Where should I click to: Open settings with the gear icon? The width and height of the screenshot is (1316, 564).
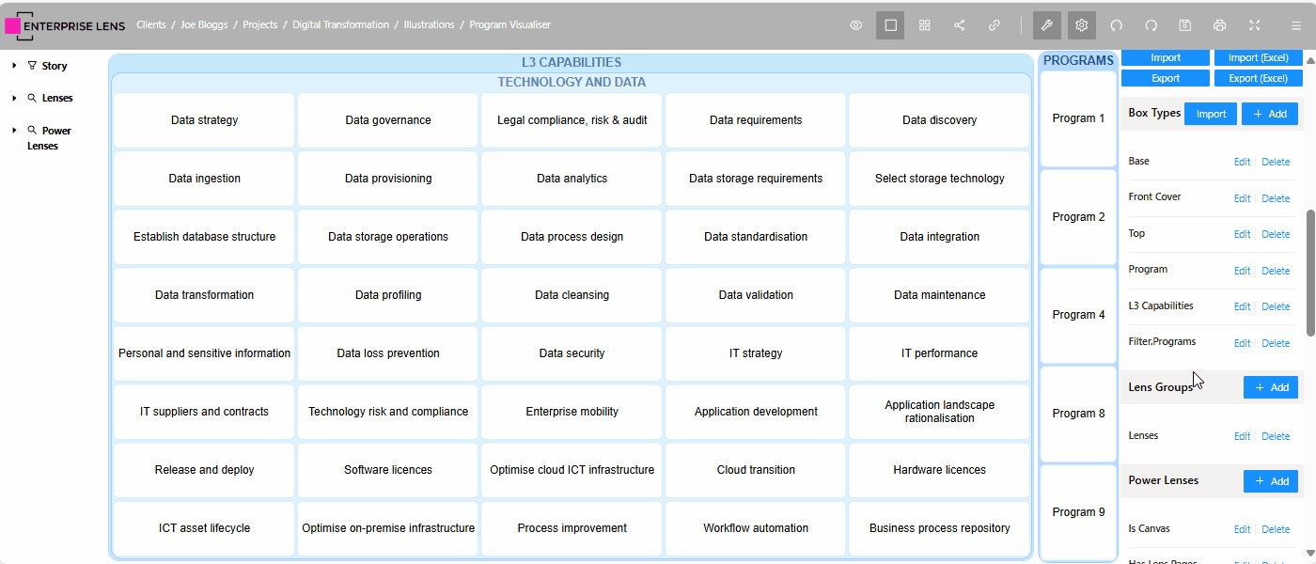point(1082,25)
